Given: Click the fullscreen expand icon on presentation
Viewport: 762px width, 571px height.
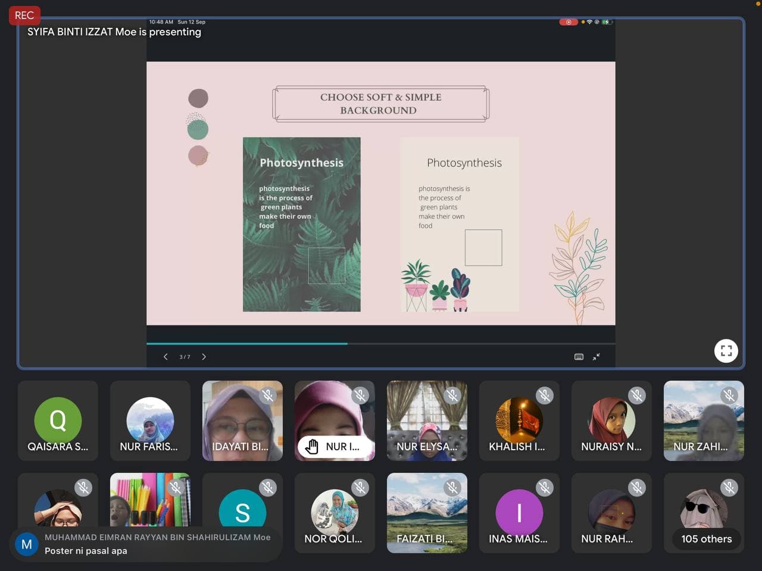Looking at the screenshot, I should [x=726, y=351].
